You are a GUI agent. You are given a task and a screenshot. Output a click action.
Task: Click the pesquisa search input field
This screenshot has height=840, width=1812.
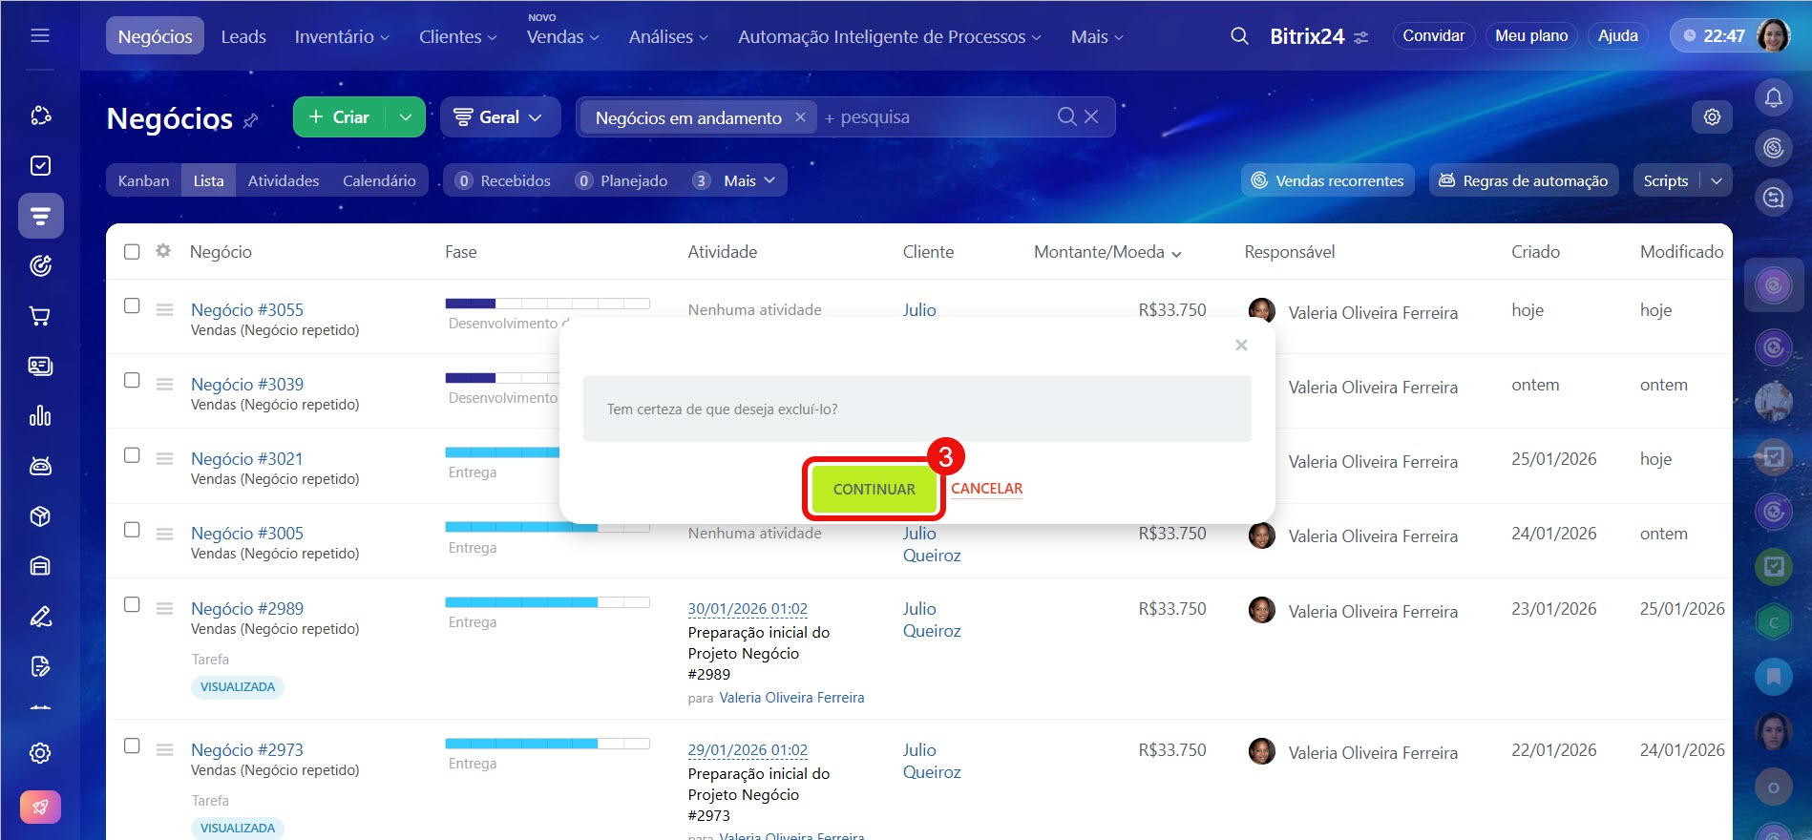pyautogui.click(x=936, y=117)
